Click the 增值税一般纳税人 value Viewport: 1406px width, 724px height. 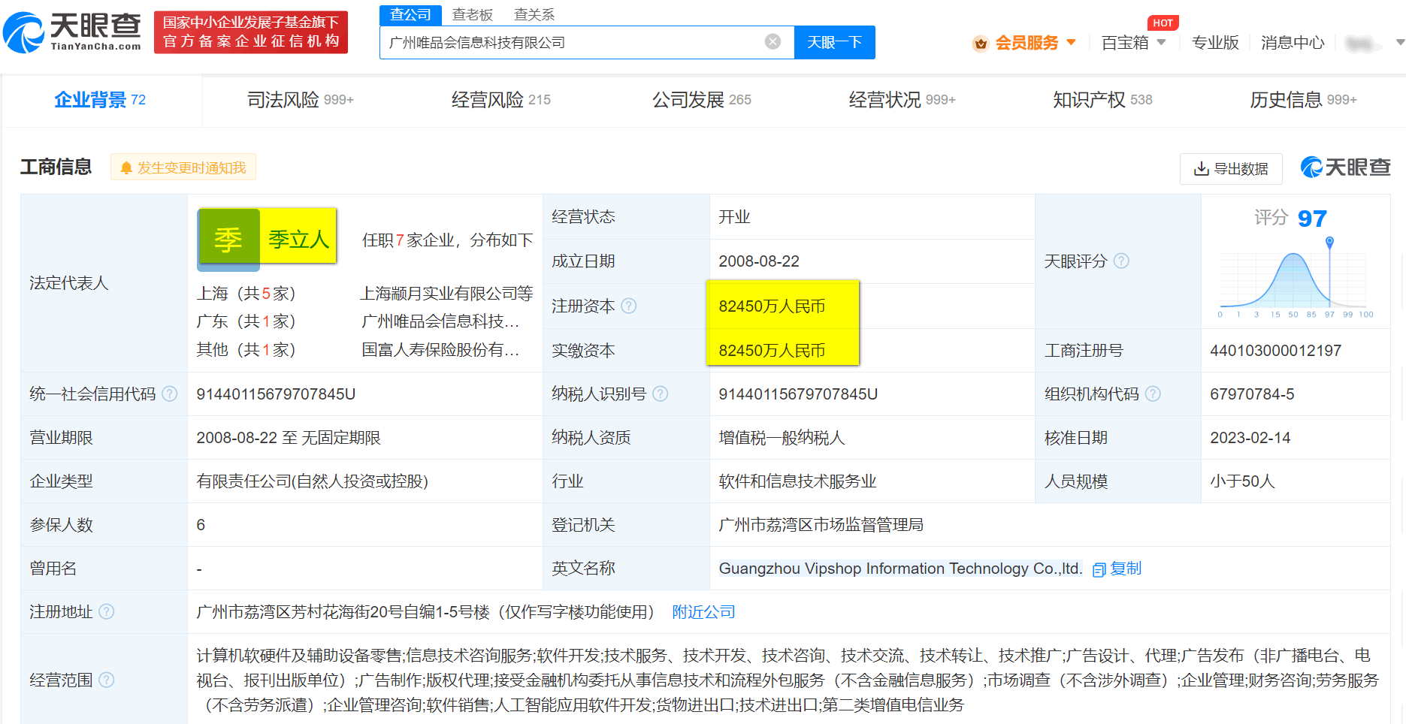[782, 438]
